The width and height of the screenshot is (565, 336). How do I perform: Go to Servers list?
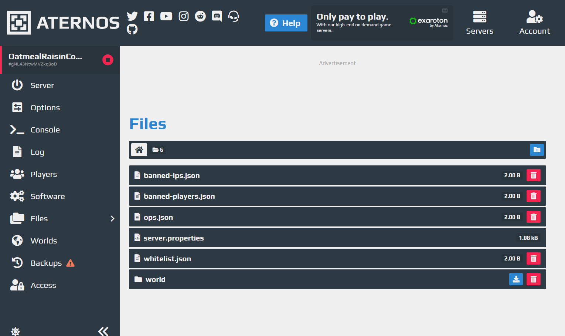point(480,23)
